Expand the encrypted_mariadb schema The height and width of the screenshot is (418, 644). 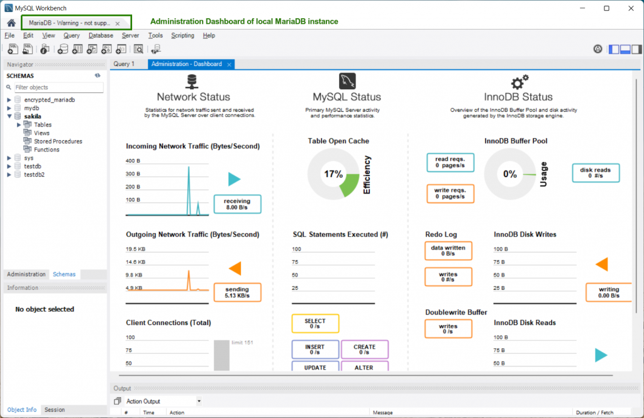9,100
